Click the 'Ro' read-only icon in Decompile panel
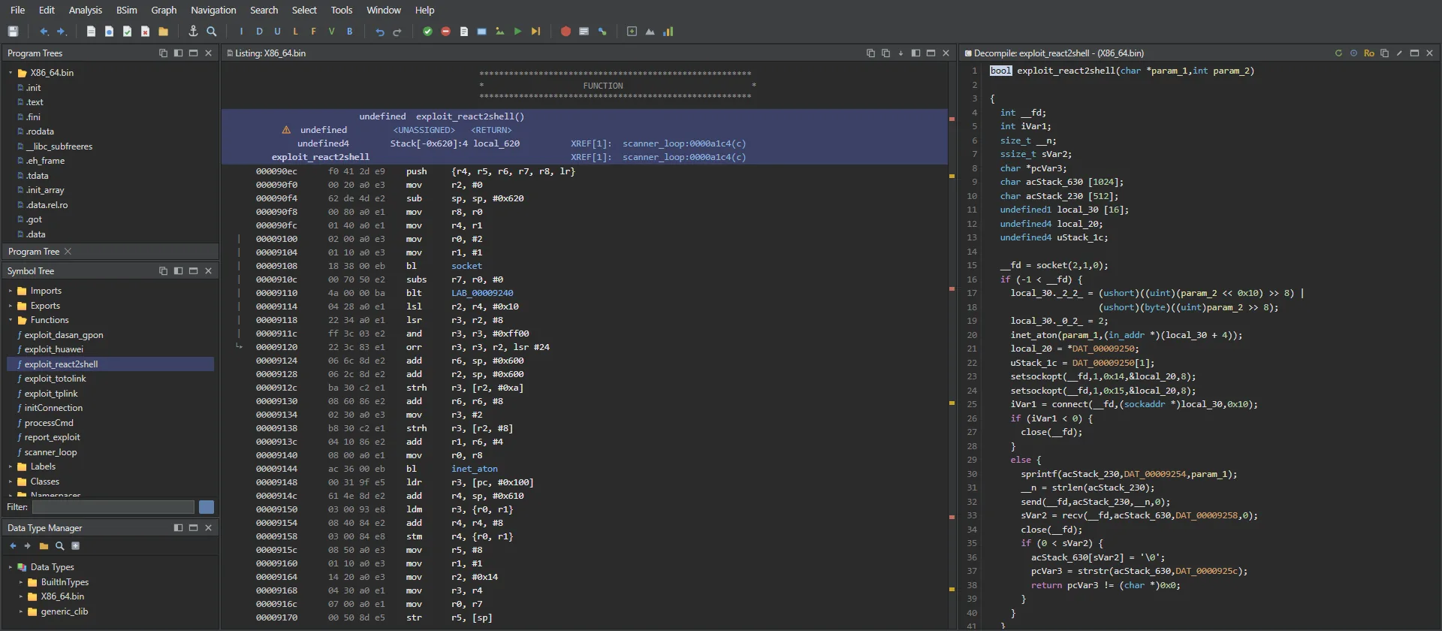The image size is (1442, 631). 1369,53
